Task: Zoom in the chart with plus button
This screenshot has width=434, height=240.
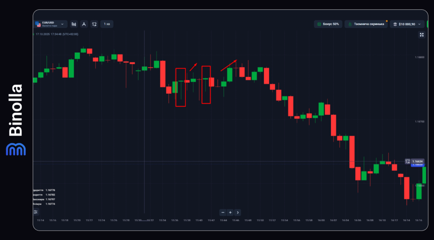Action: coord(230,213)
